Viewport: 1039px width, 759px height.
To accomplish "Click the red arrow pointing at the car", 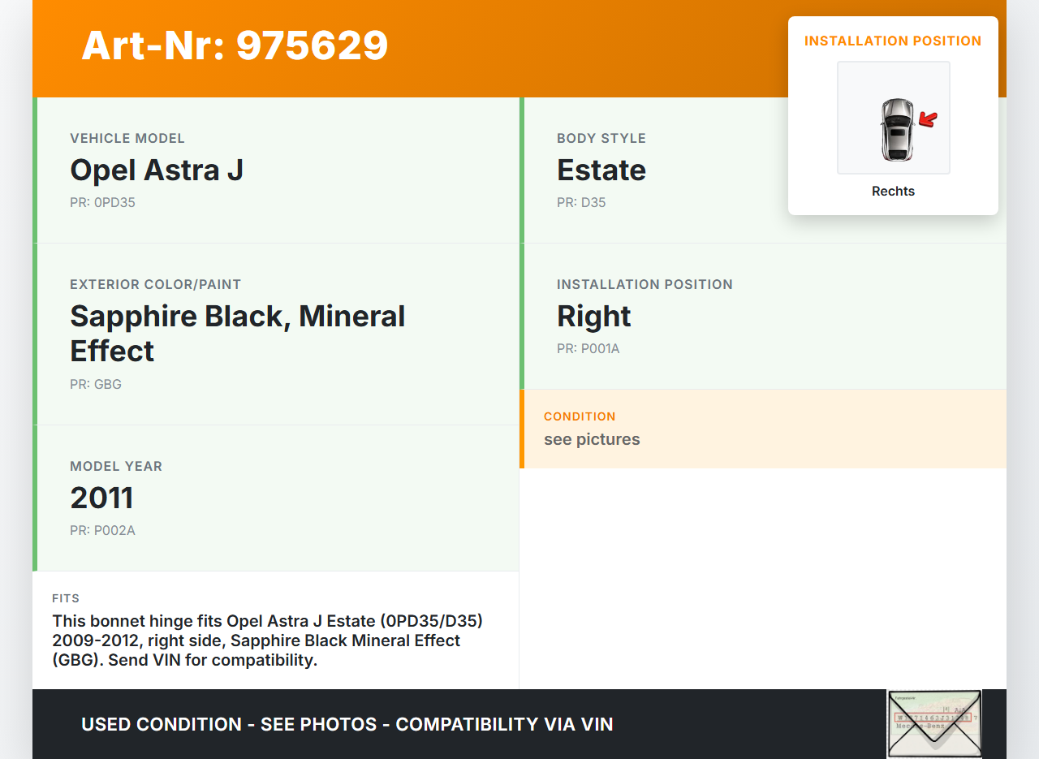I will pos(928,120).
